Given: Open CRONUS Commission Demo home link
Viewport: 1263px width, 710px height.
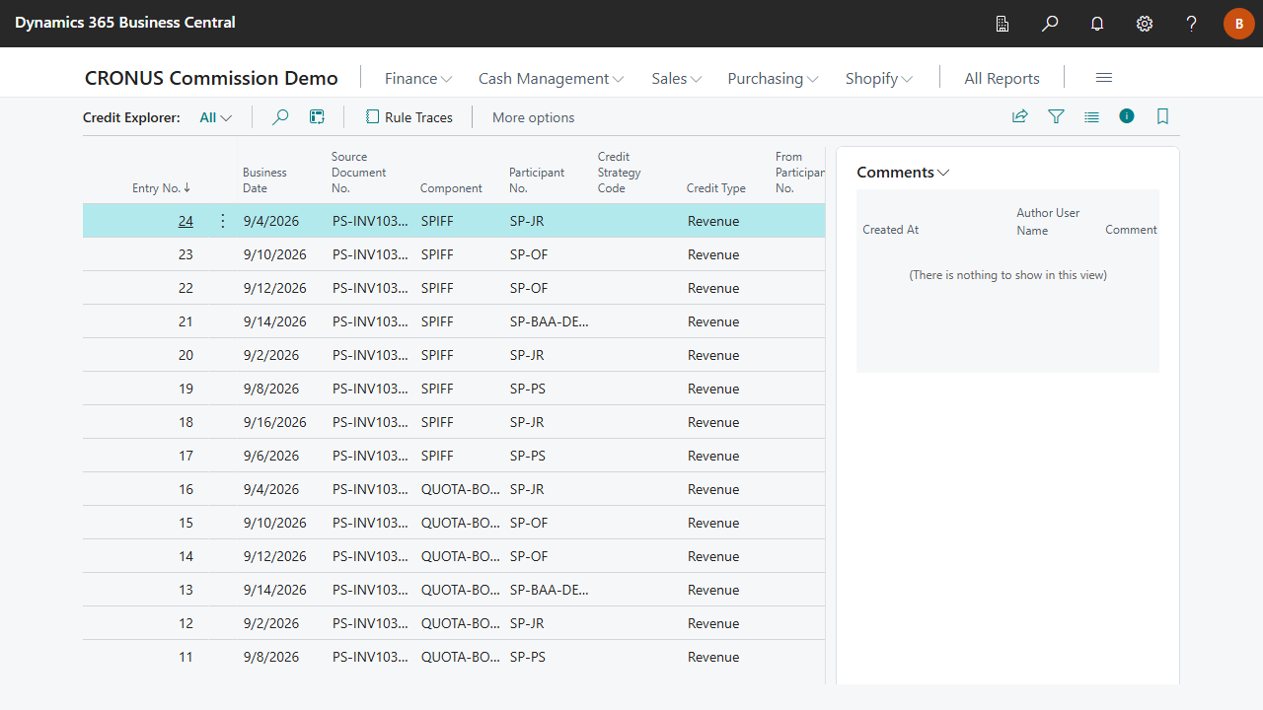Looking at the screenshot, I should pyautogui.click(x=211, y=78).
